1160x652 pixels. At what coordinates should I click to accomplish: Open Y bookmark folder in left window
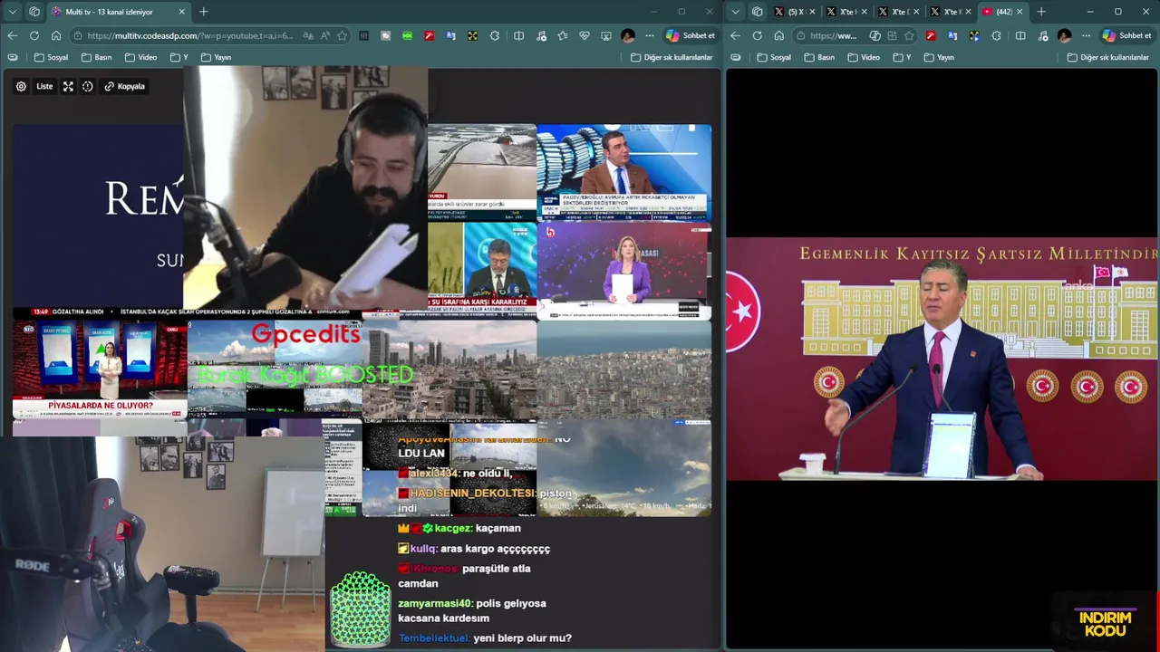[x=179, y=57]
